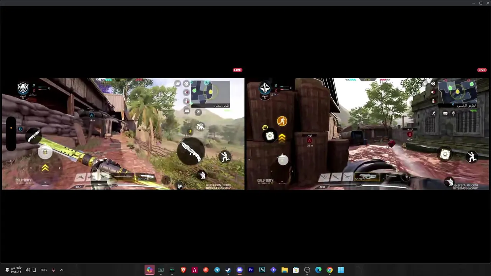Toggle microphone in left stream HUD
The image size is (491, 276).
(186, 101)
